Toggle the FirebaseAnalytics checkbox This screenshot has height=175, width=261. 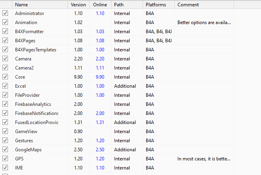(x=5, y=104)
